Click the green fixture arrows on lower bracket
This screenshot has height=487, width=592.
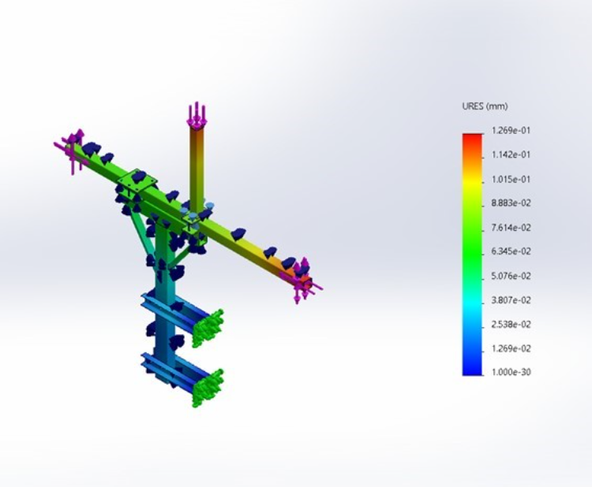[x=208, y=388]
